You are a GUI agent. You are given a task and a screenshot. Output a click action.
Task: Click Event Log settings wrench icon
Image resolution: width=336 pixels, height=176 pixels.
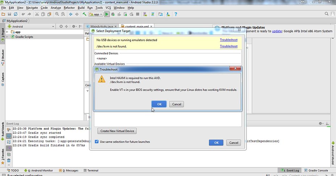click(9, 130)
